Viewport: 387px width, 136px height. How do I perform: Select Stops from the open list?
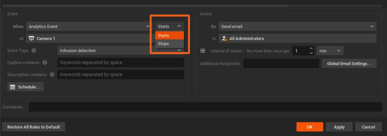tap(170, 44)
